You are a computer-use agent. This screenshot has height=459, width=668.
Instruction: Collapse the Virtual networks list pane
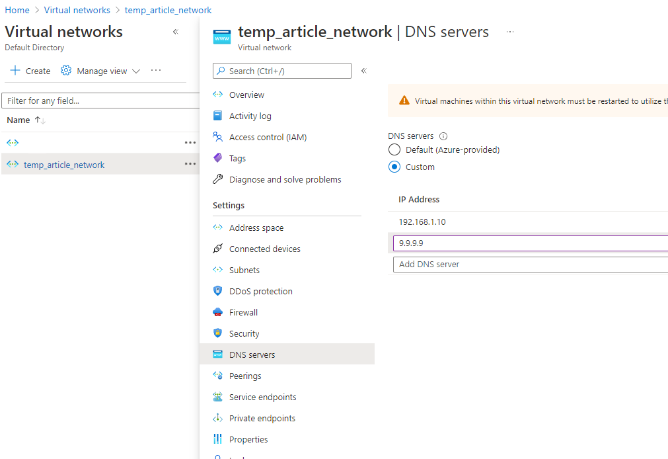click(175, 31)
